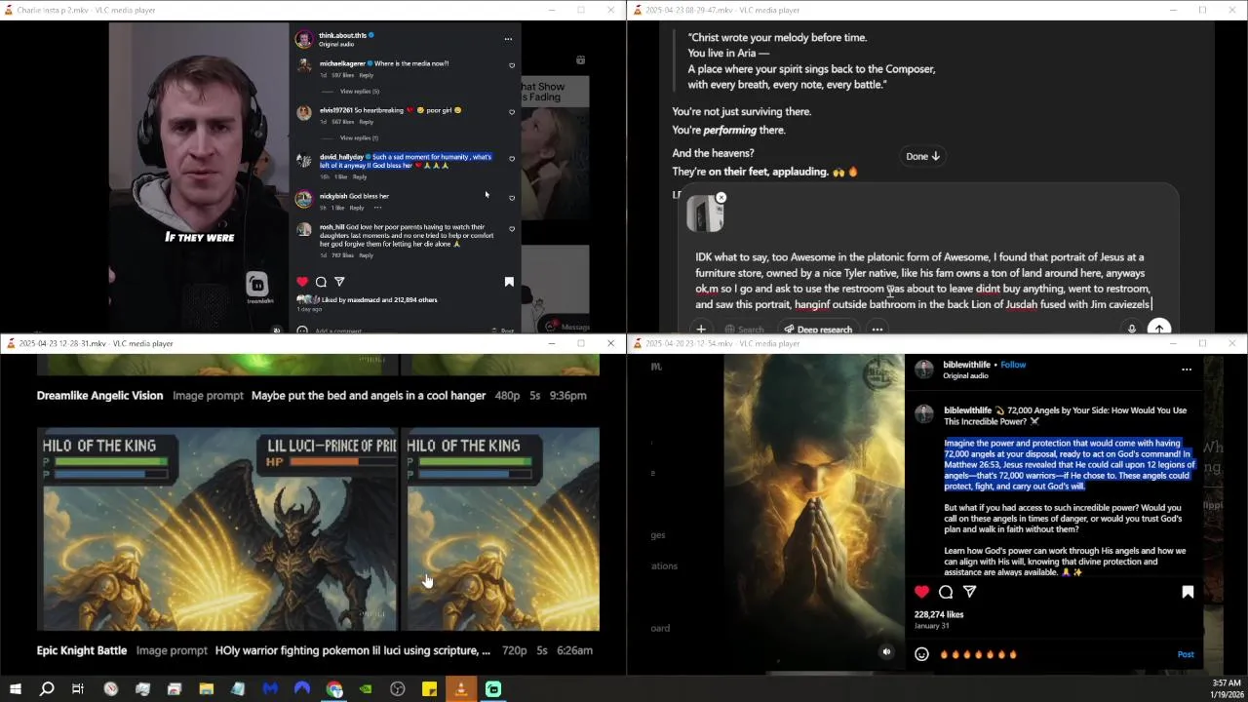Image resolution: width=1248 pixels, height=702 pixels.
Task: Mute the biblewithlife video with speaker icon
Action: (886, 652)
